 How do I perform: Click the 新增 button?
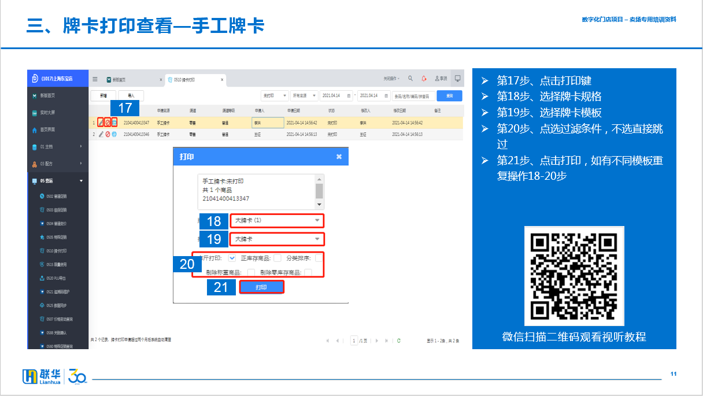coord(103,95)
